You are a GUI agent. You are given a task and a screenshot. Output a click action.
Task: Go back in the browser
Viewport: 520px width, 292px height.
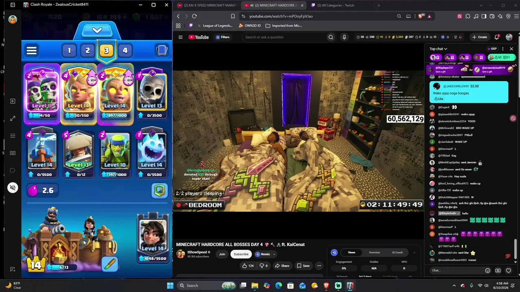[178, 16]
